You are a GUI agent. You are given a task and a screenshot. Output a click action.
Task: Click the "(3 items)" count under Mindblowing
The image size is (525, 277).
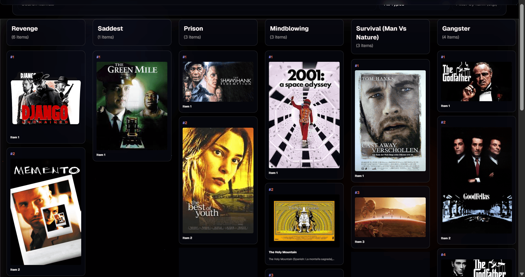[x=278, y=37]
